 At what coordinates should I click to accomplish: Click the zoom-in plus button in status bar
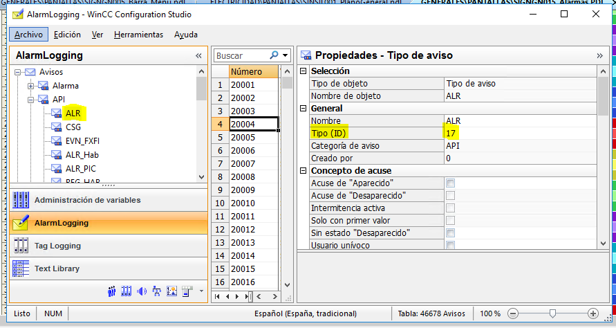[593, 313]
